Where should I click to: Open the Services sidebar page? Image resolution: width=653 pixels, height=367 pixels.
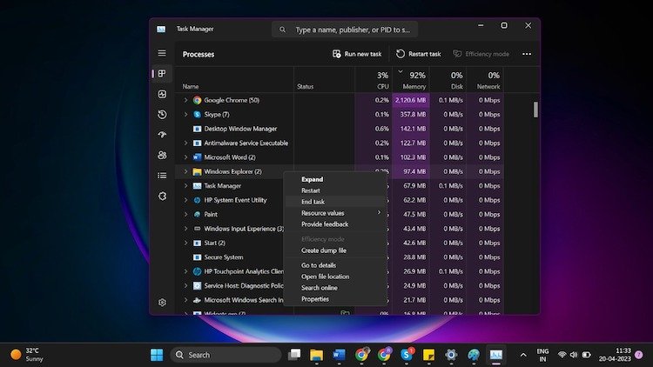coord(162,196)
